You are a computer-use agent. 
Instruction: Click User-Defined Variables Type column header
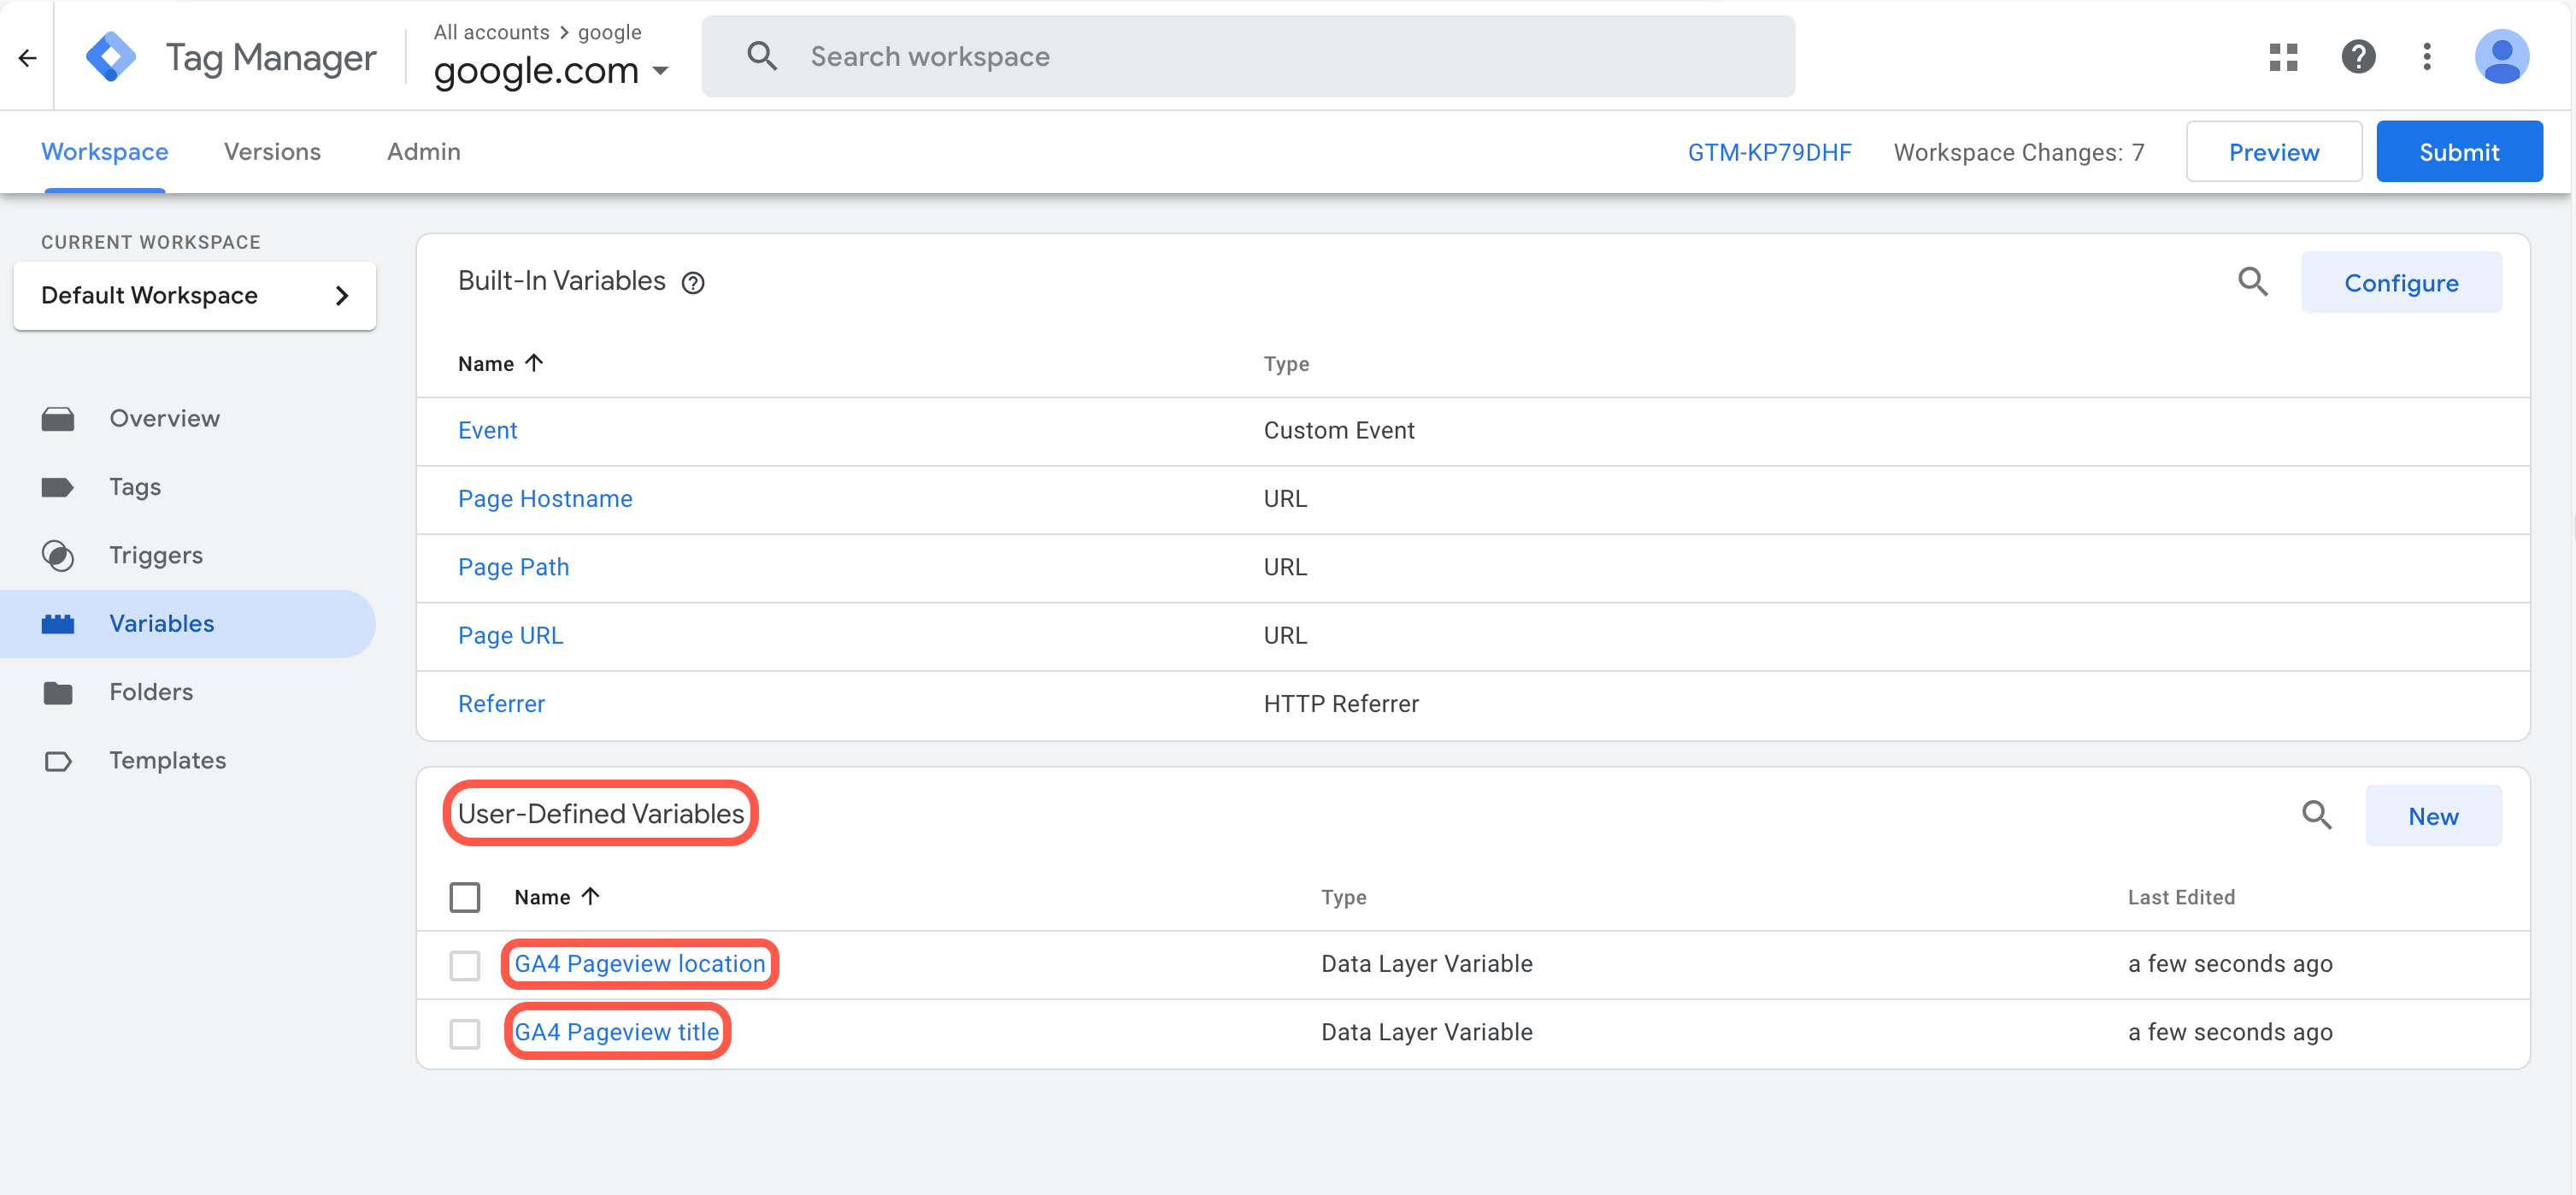(1343, 897)
